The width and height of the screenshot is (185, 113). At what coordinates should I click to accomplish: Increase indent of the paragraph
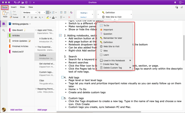[x=65, y=12]
